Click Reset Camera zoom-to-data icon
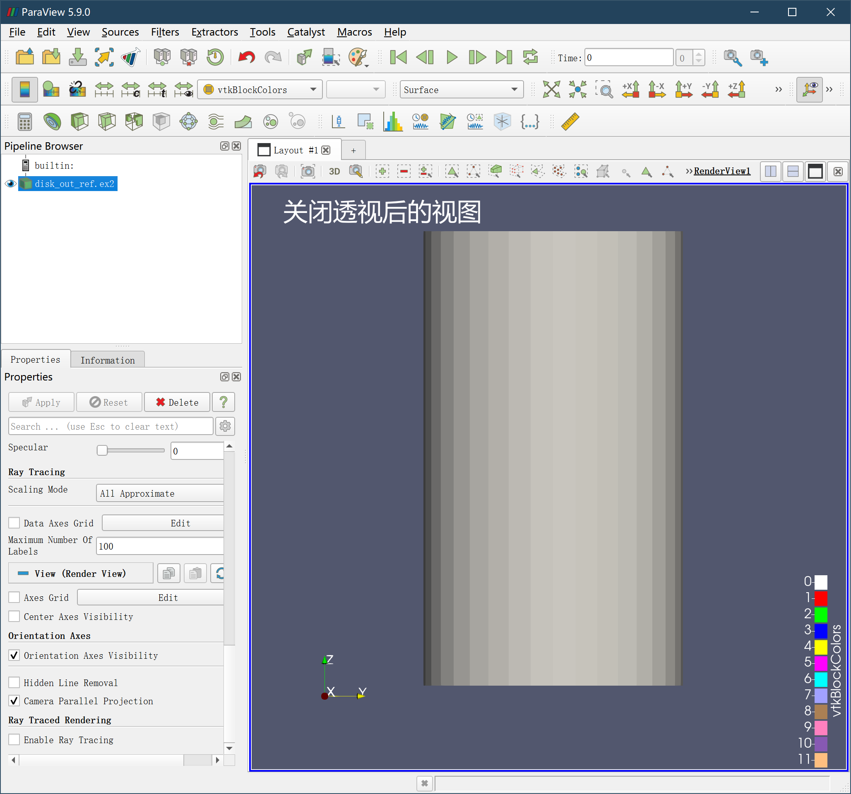Image resolution: width=851 pixels, height=794 pixels. (551, 90)
